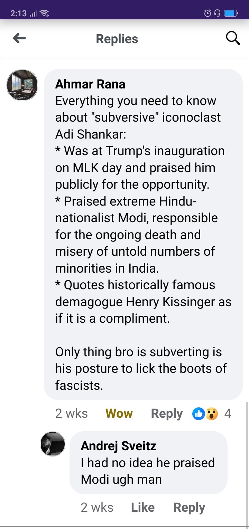Toggle the Wow reaction on Ahmar's comment

119,414
